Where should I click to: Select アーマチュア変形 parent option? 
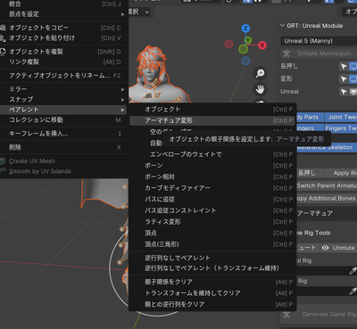coord(212,120)
